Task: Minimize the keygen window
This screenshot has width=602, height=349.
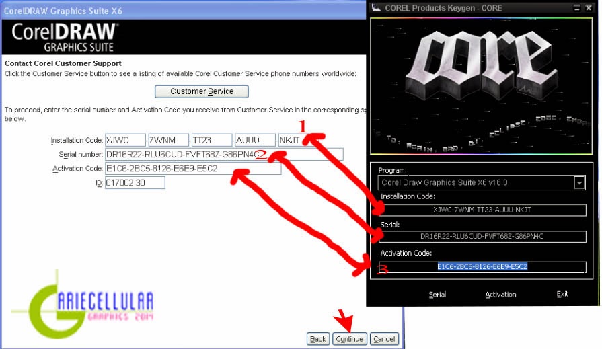Action: pos(576,7)
